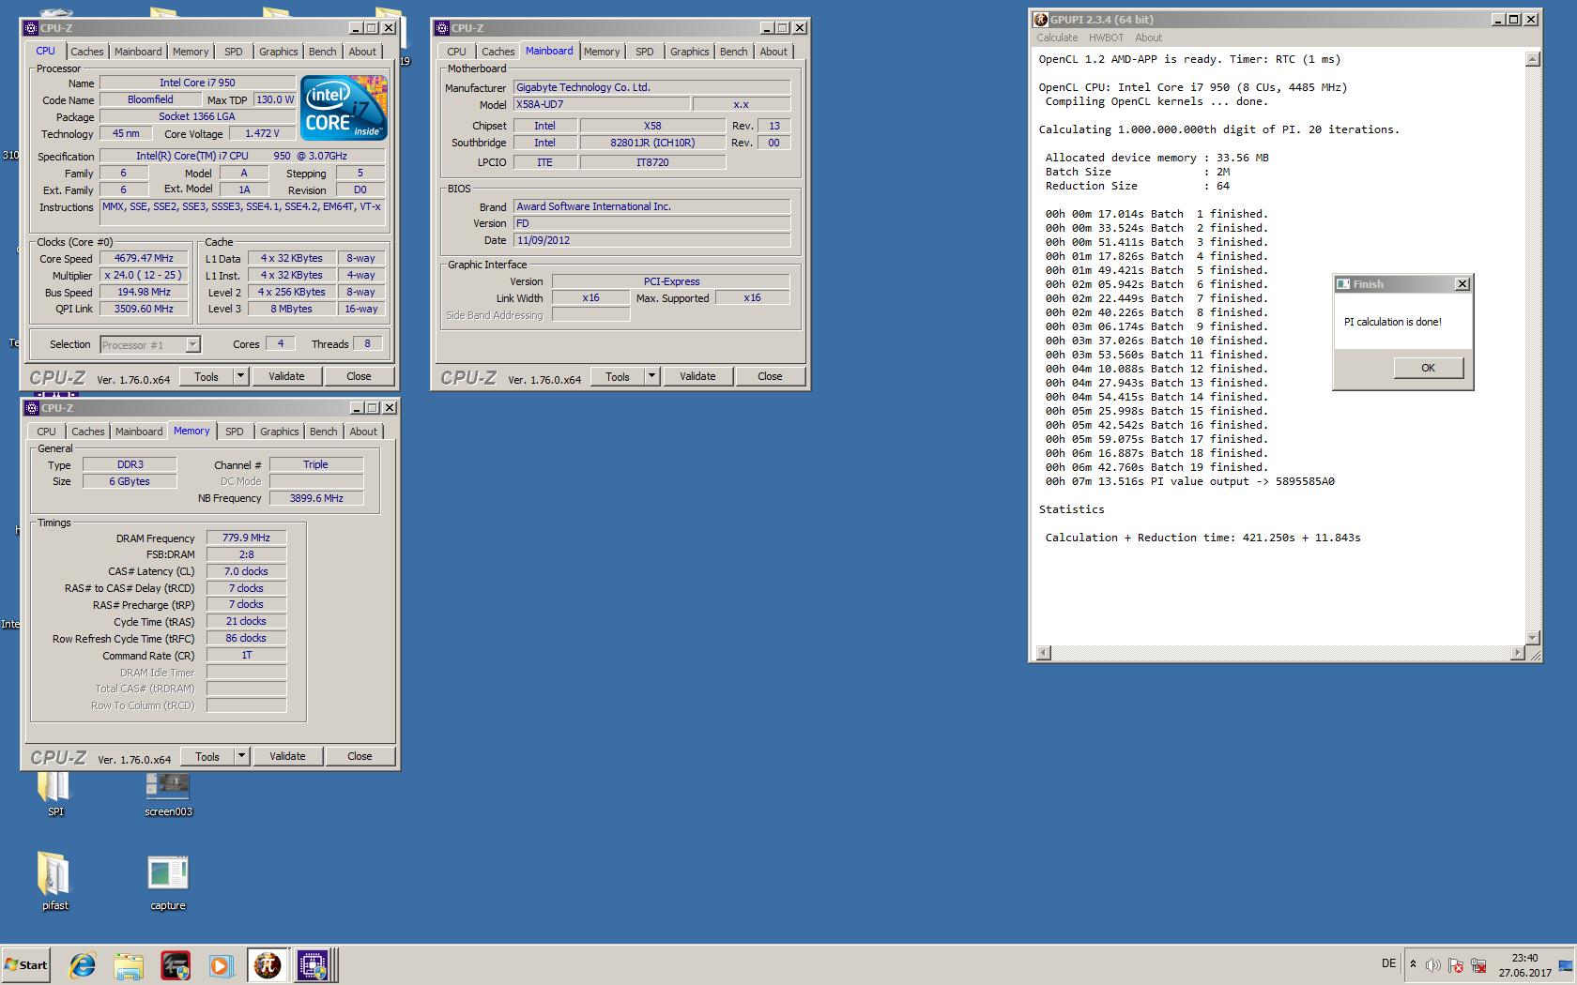Viewport: 1577px width, 985px height.
Task: Open the Calculate menu in GPUPI
Action: coord(1057,38)
